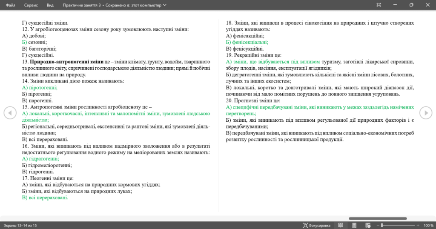Restore down the window
436x229 pixels.
click(x=411, y=5)
